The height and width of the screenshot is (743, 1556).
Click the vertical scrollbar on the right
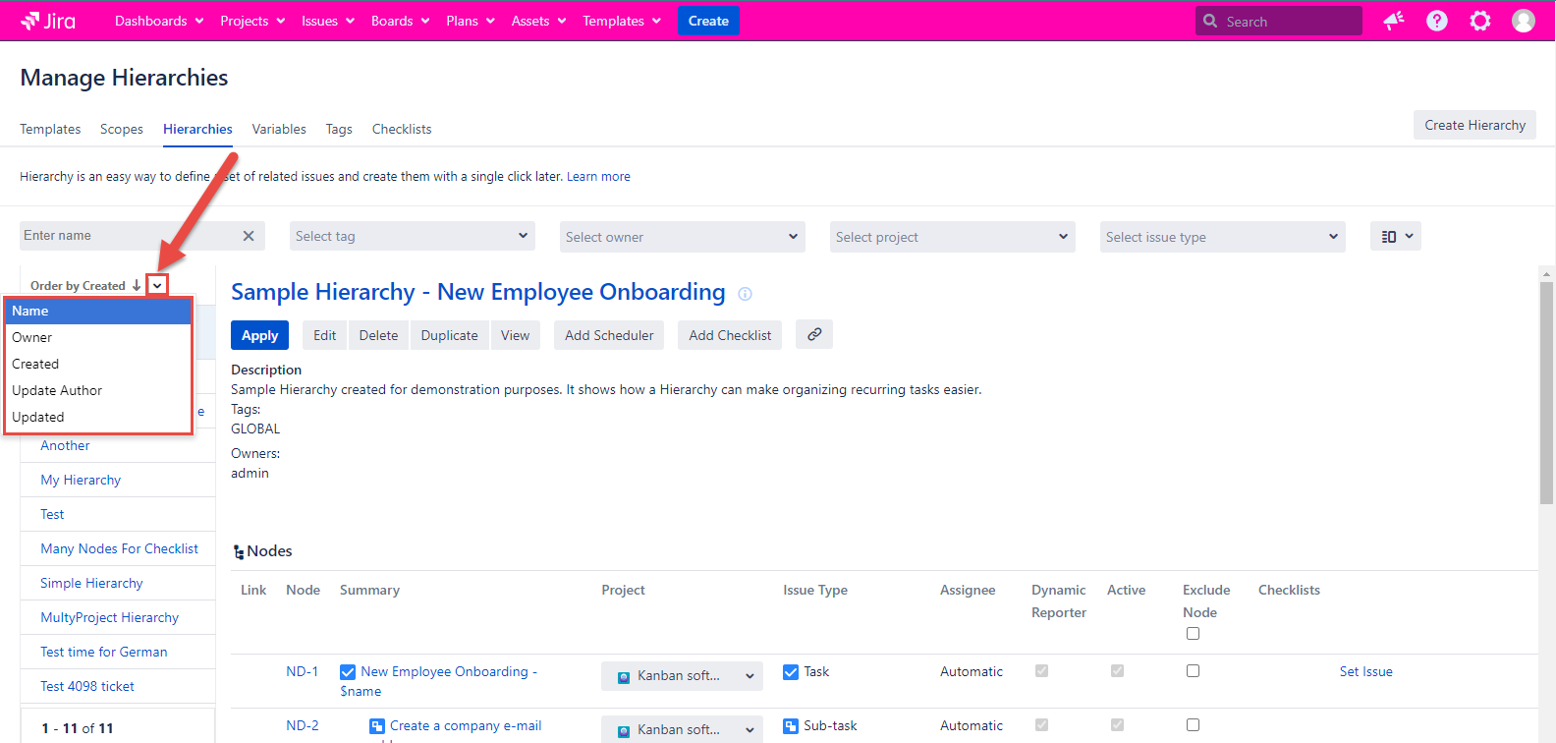click(1546, 393)
